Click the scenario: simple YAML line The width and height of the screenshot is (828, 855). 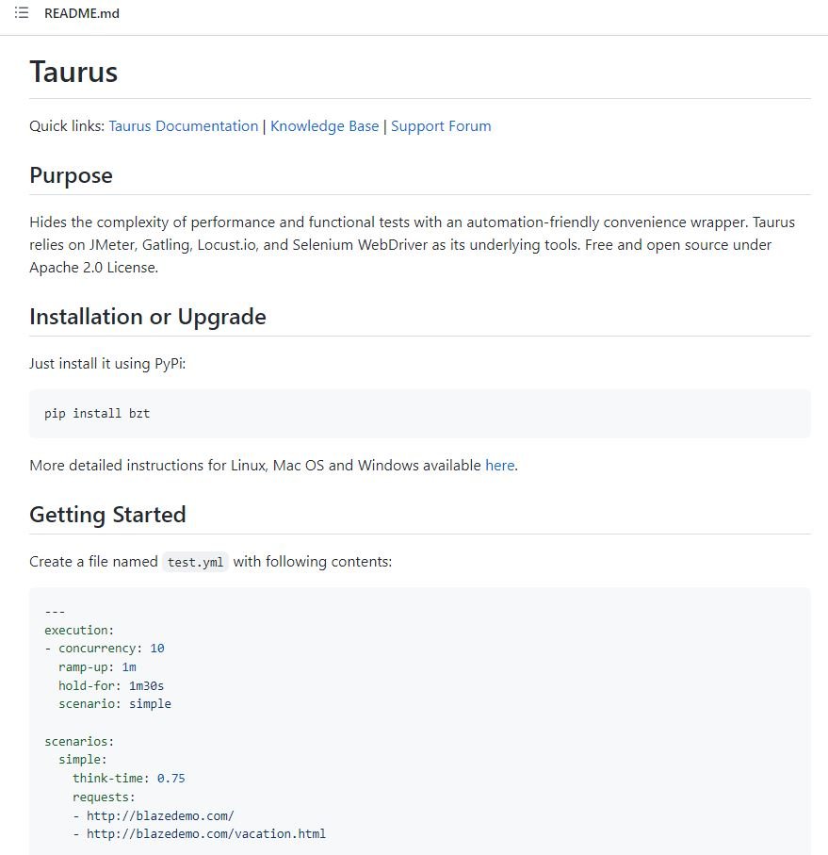coord(115,704)
